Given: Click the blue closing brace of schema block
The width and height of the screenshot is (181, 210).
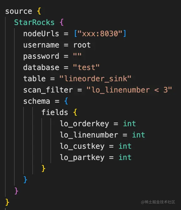Looking at the screenshot, I should coord(25,180).
